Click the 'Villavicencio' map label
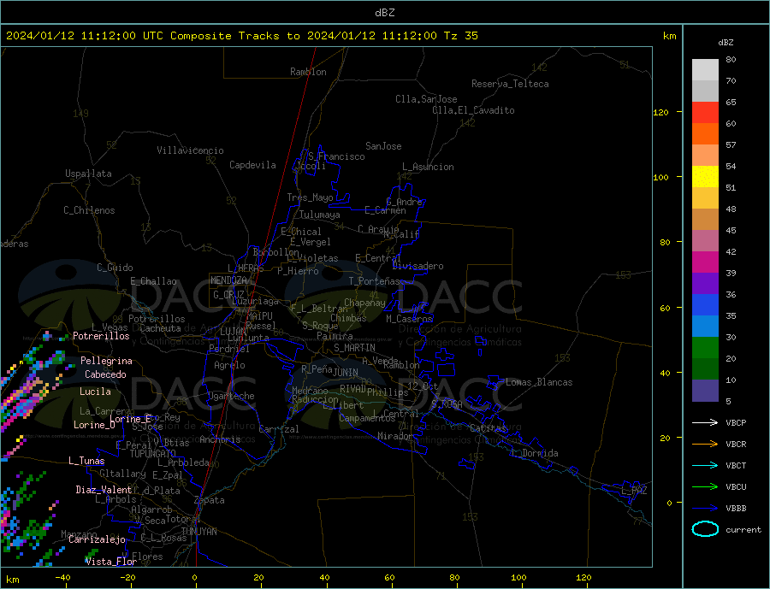The image size is (770, 589). coord(190,150)
